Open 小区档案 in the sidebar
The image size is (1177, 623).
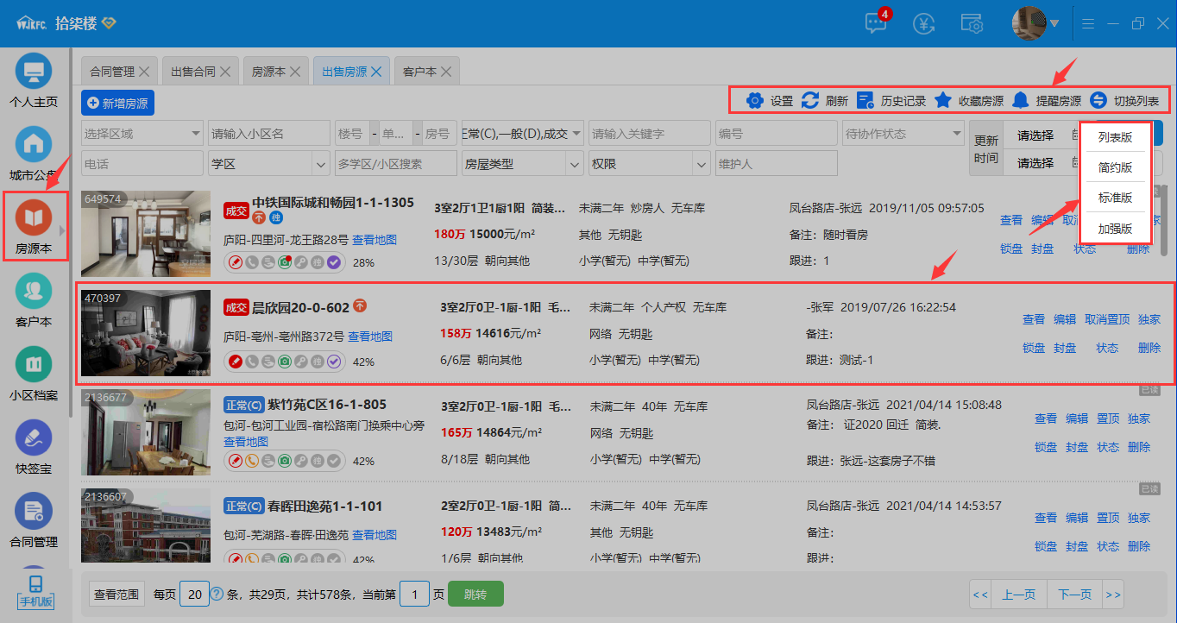(34, 374)
